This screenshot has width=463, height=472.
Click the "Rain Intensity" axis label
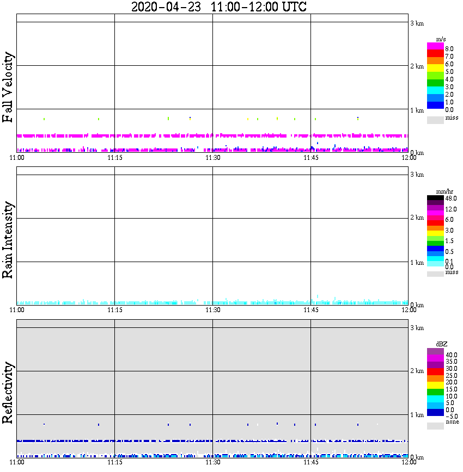coord(8,240)
